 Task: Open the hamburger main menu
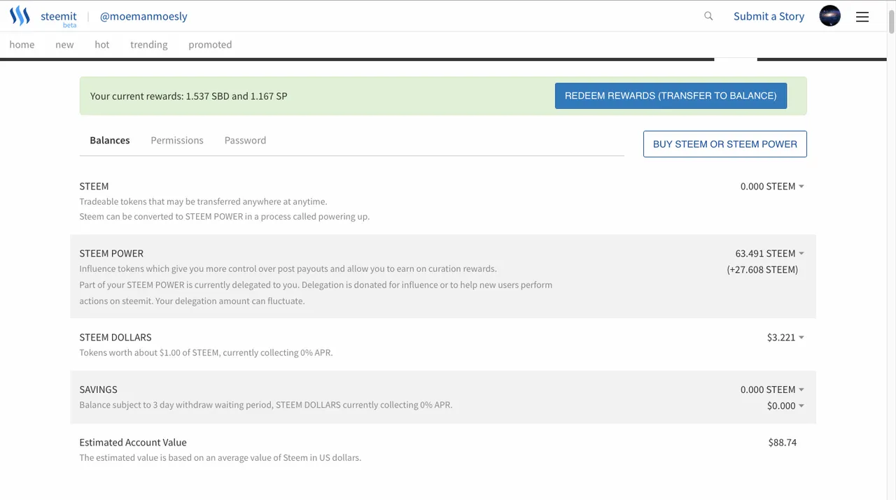click(862, 17)
